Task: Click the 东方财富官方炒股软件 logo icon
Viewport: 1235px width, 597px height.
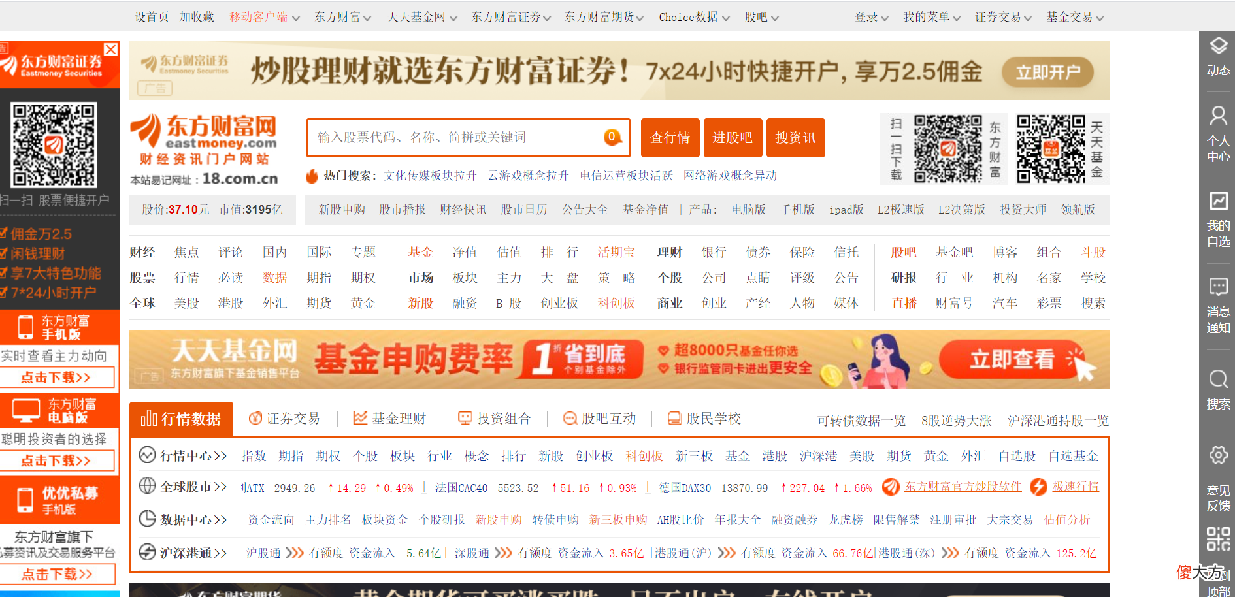Action: point(891,487)
